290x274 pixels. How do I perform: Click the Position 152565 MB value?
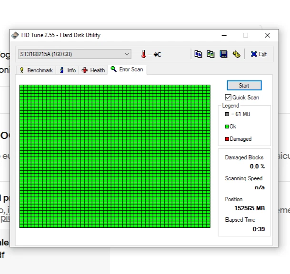250,208
